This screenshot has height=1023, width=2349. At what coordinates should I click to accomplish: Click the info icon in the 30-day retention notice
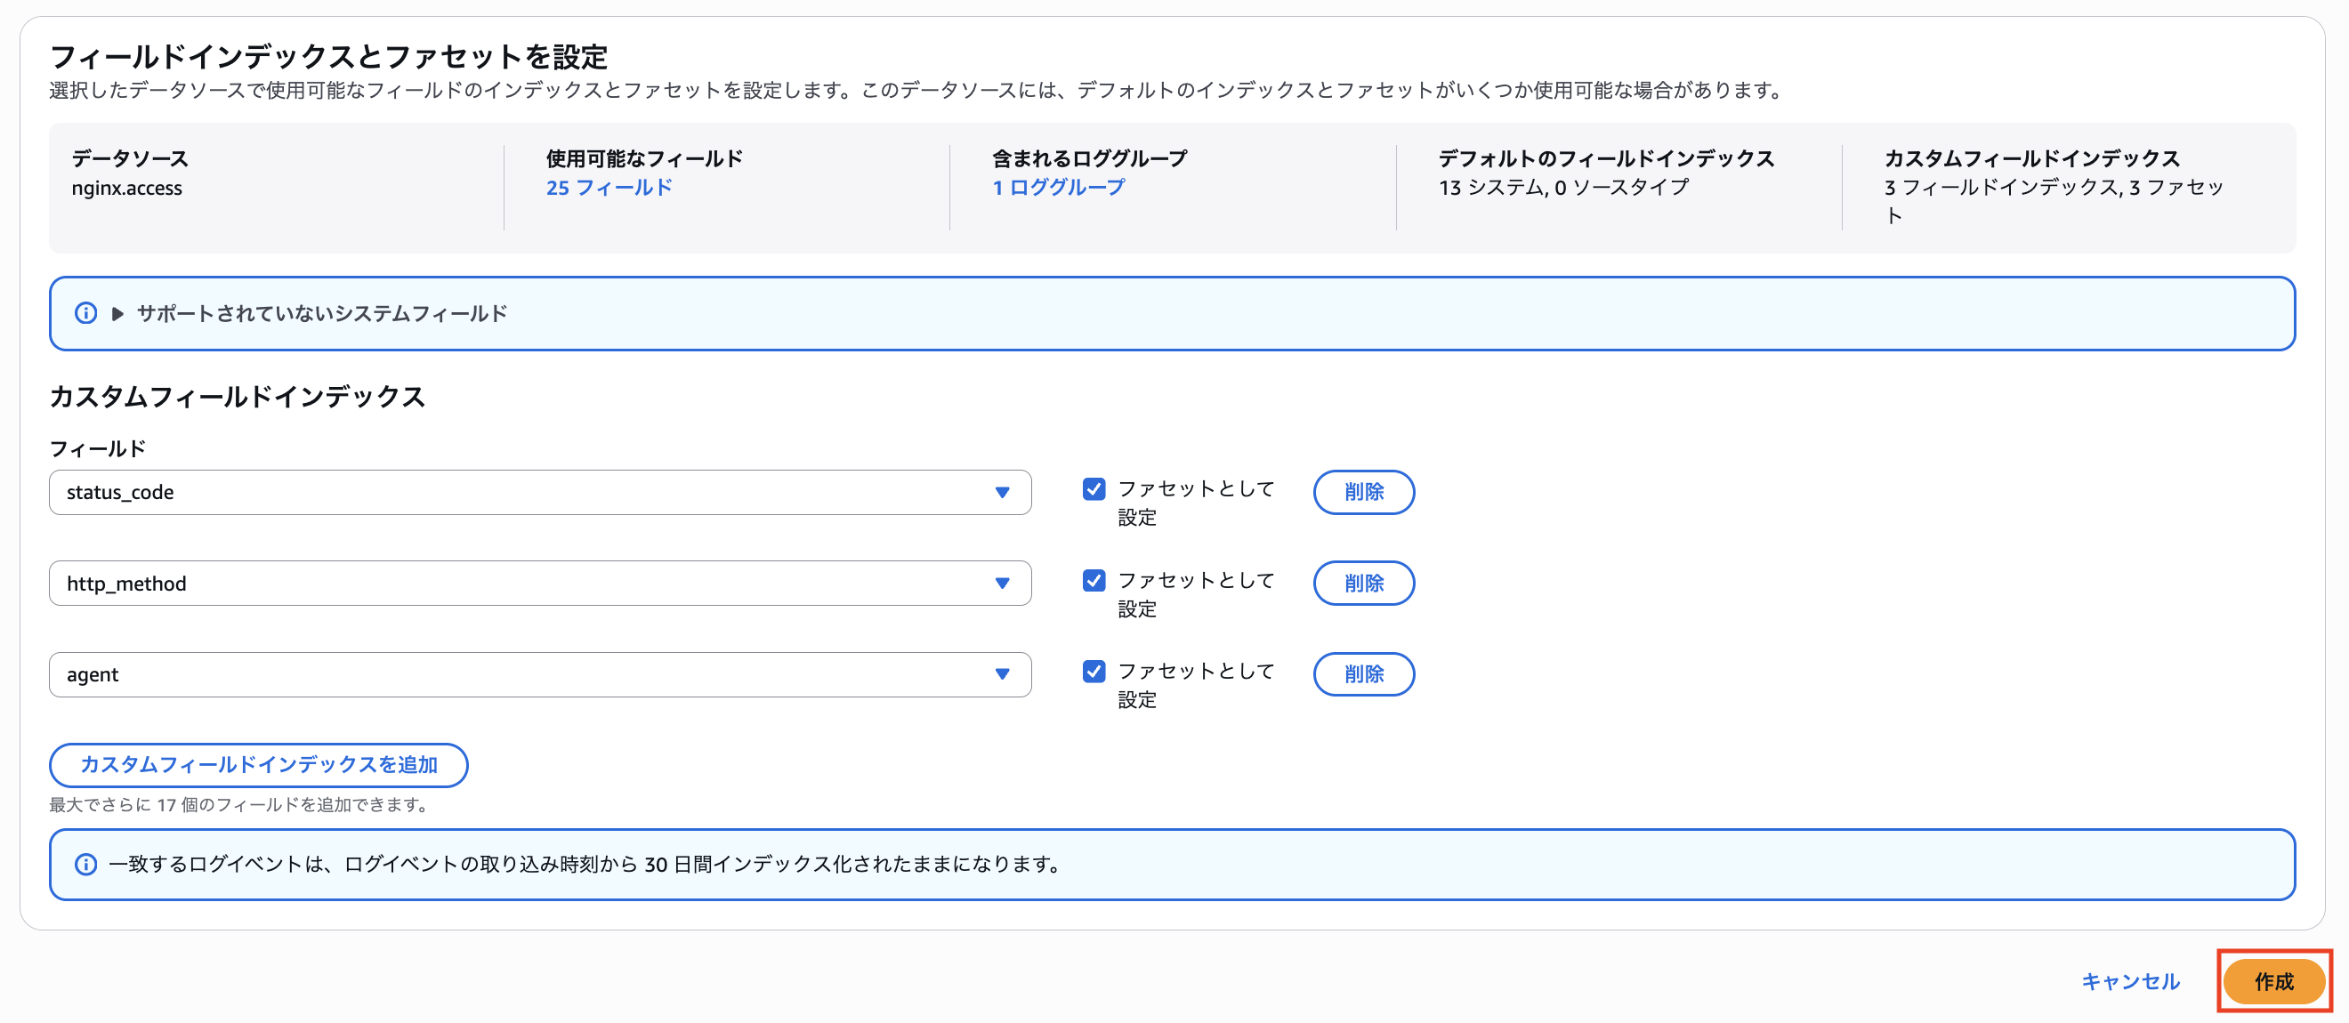86,865
